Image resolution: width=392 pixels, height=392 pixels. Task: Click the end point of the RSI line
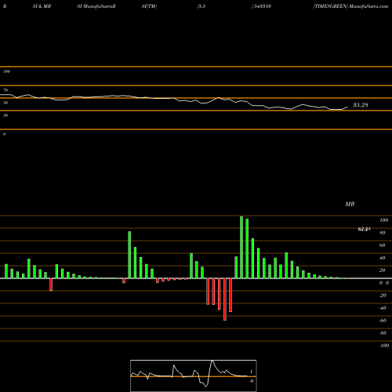(347, 107)
